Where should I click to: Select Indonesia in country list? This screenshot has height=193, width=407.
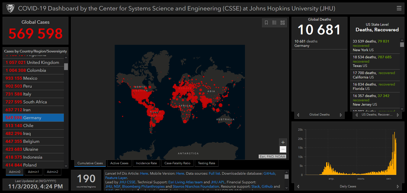[x=33, y=157]
